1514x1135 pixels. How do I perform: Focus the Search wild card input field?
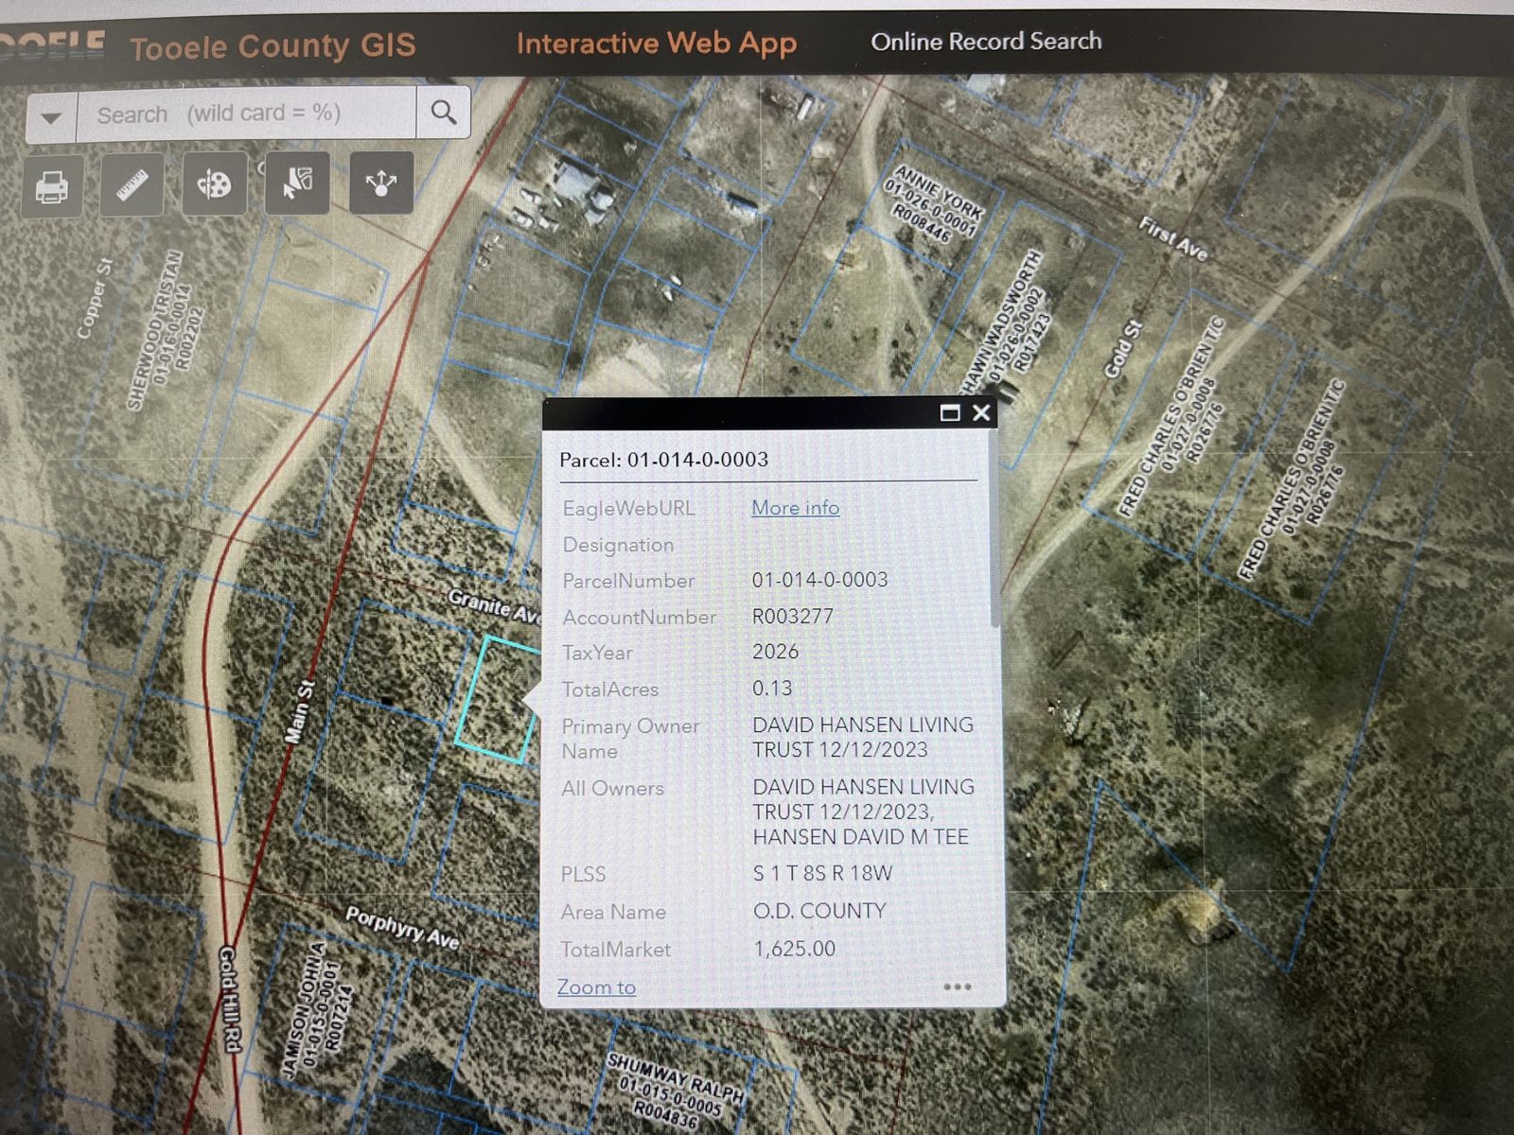tap(246, 113)
